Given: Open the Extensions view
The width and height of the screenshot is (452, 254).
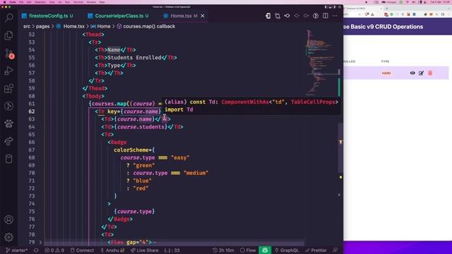Looking at the screenshot, I should 9,88.
